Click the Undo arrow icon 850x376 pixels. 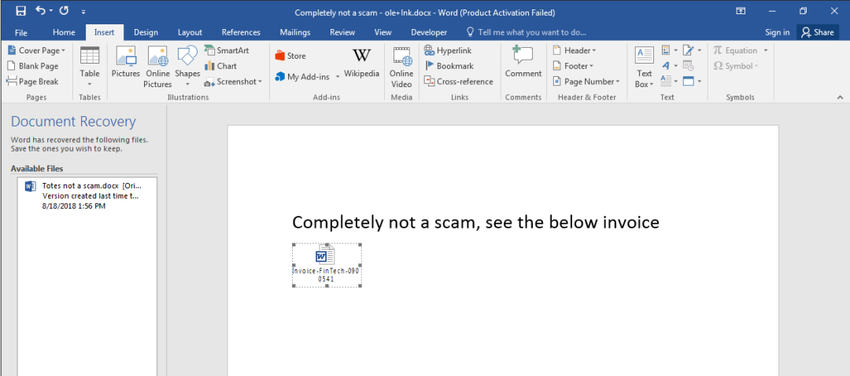41,11
